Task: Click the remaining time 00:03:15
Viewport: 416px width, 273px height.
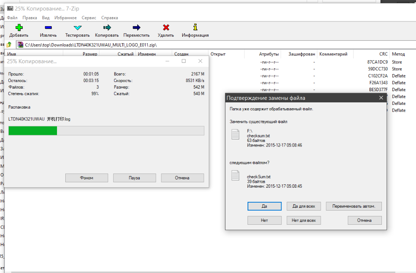Action: point(91,81)
